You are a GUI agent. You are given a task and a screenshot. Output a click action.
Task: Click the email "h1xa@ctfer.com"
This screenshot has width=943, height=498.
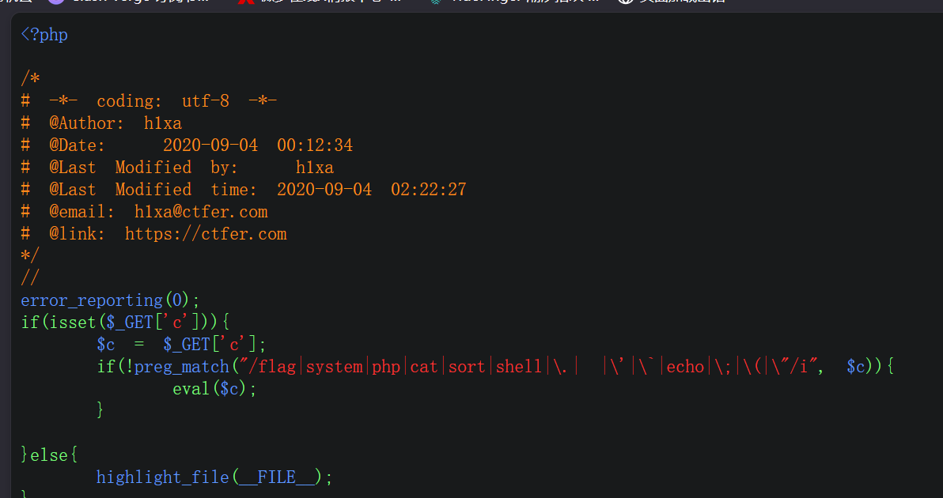(x=201, y=212)
